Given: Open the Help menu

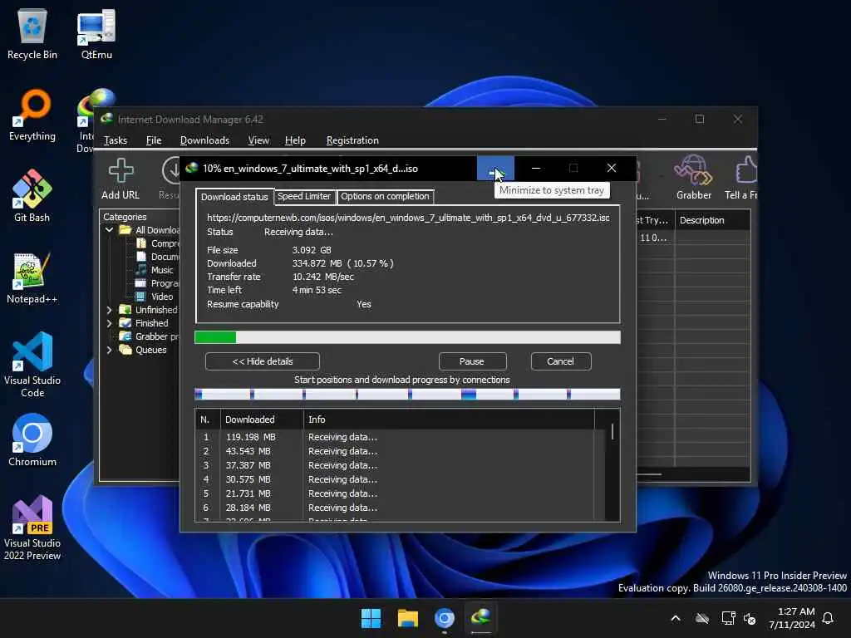Looking at the screenshot, I should point(295,140).
